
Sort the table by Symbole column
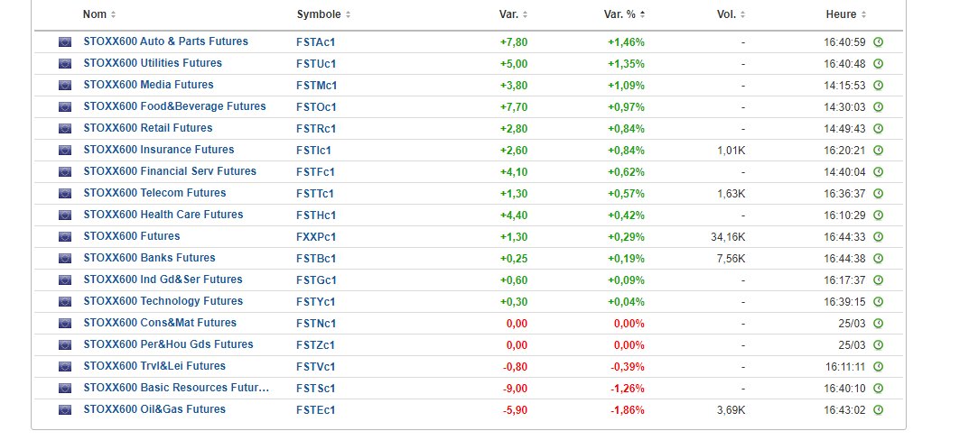coord(322,14)
